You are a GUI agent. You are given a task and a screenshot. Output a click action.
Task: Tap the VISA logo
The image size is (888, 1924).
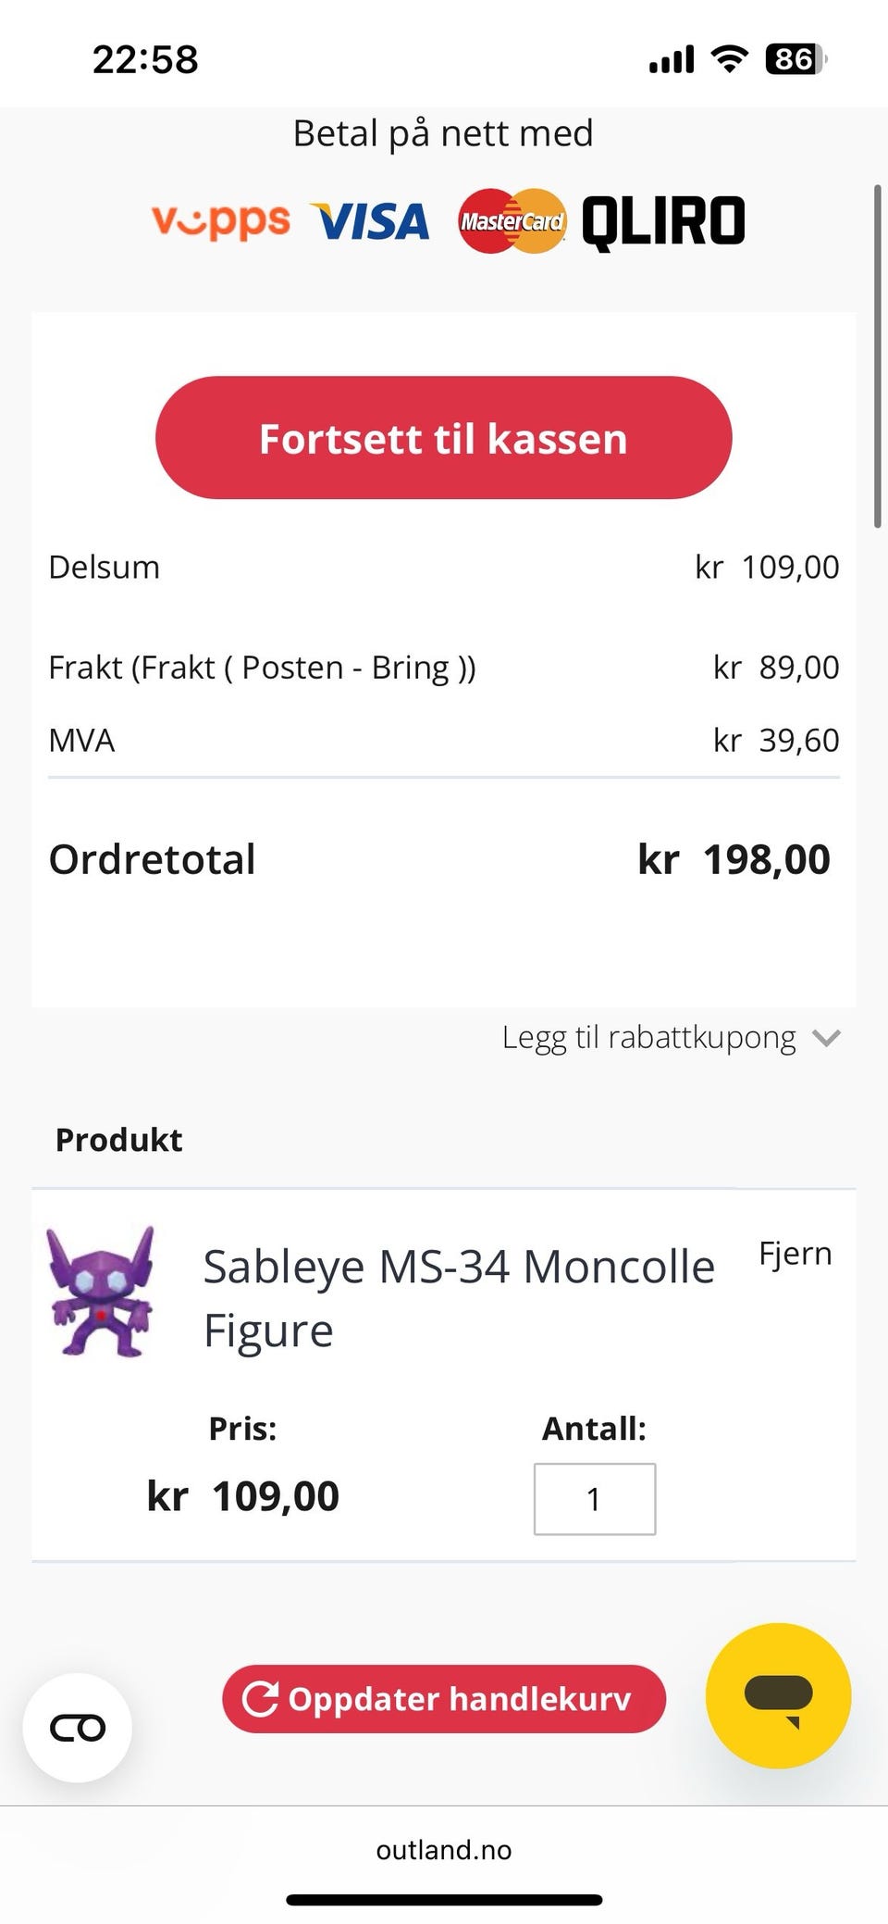[x=372, y=222]
